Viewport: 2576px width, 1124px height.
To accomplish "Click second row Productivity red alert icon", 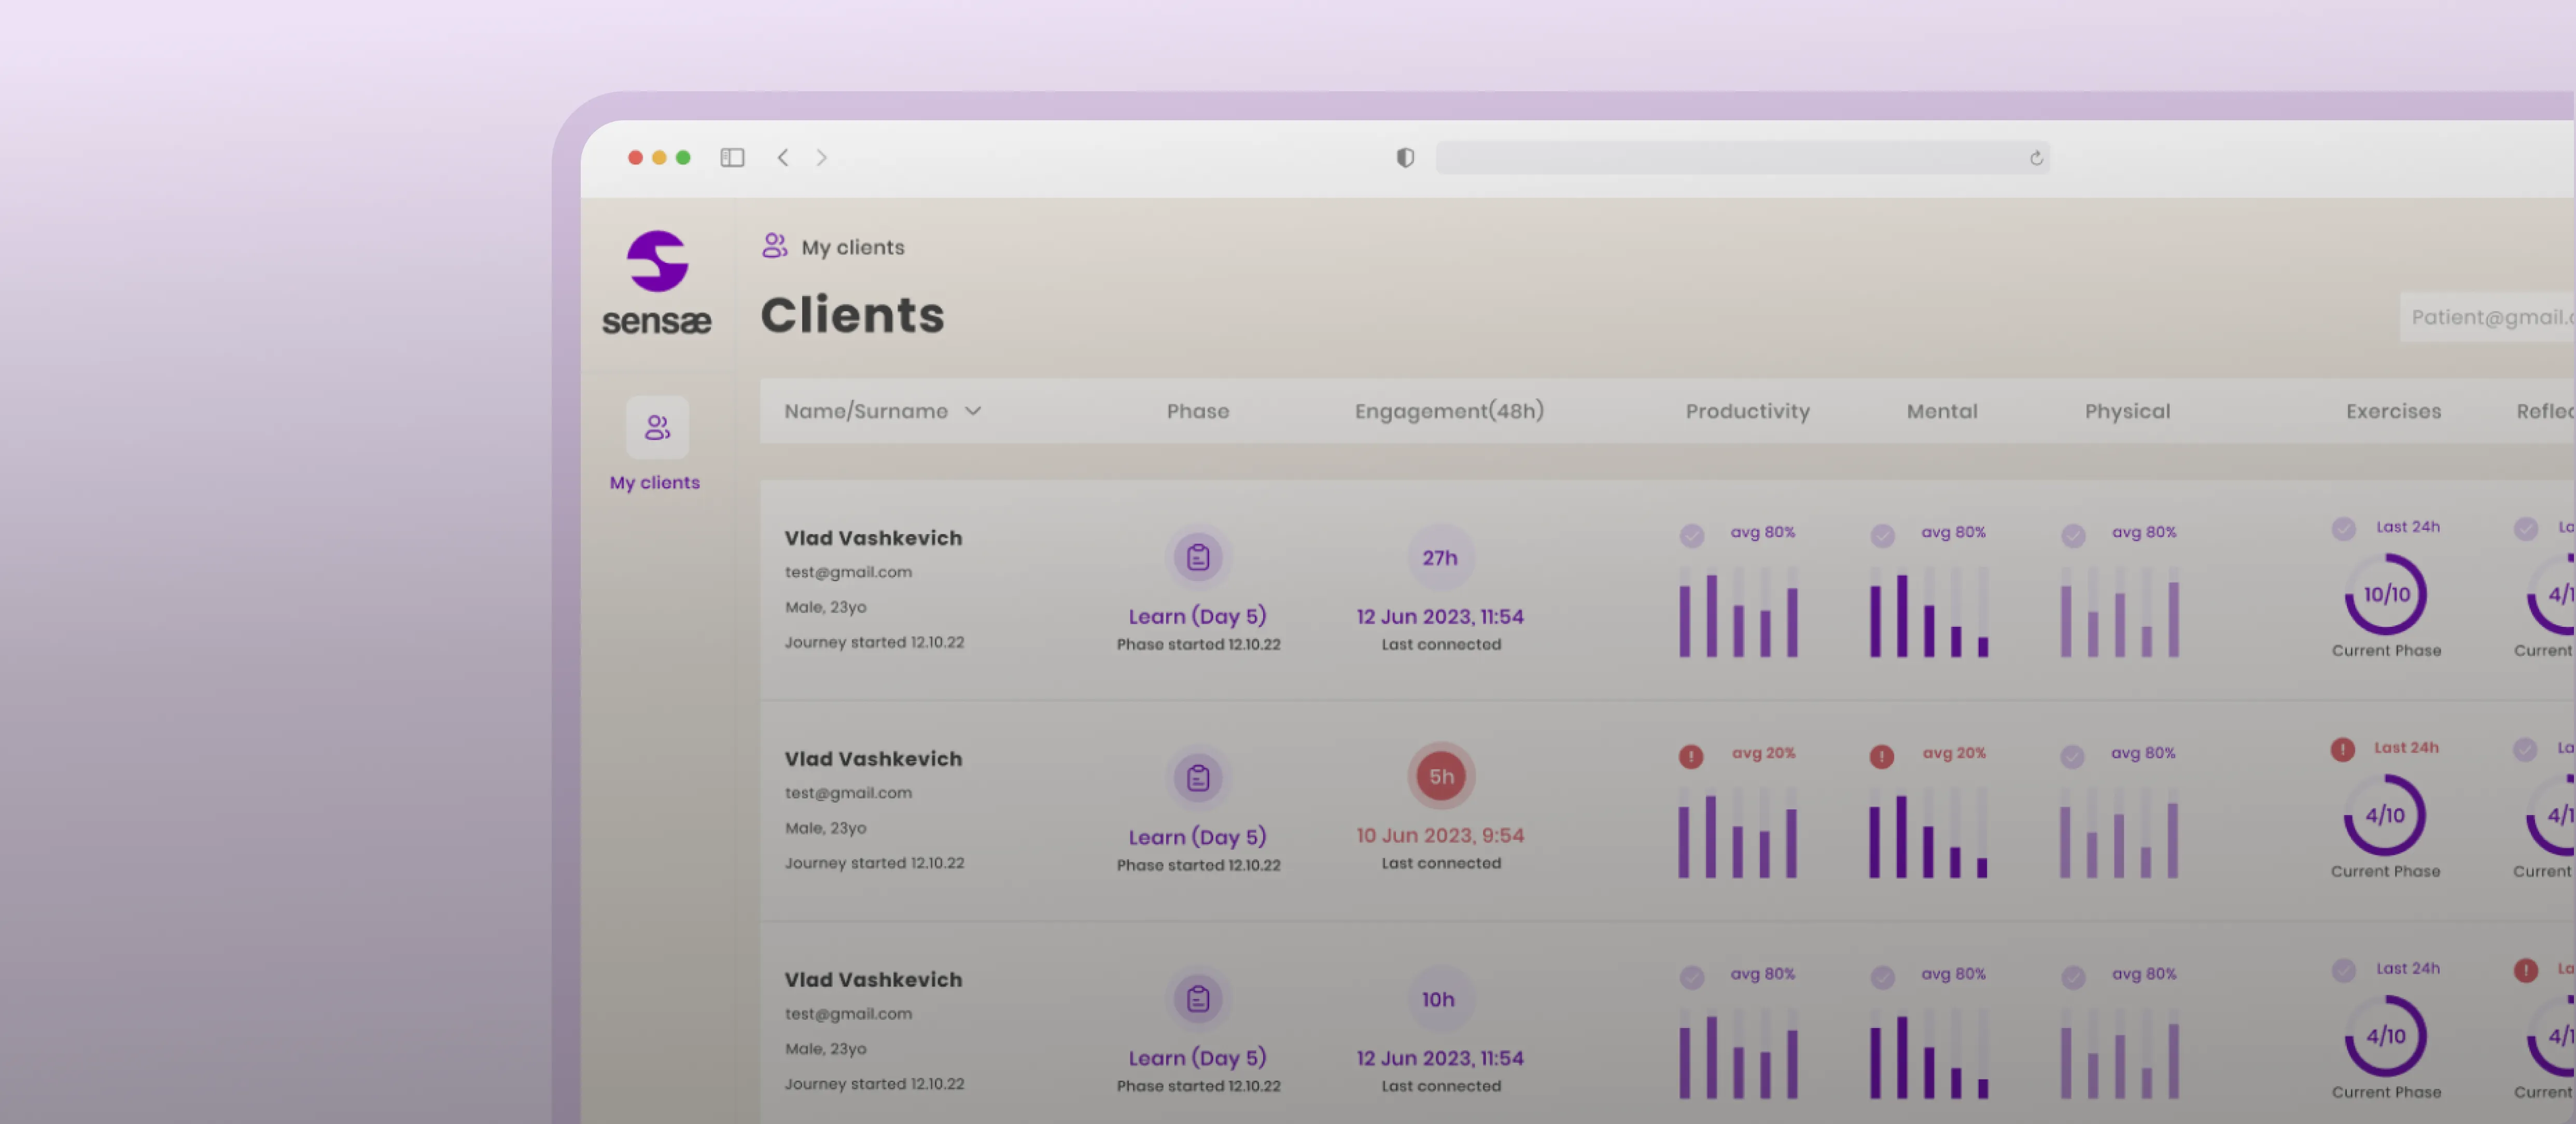I will (x=1691, y=756).
